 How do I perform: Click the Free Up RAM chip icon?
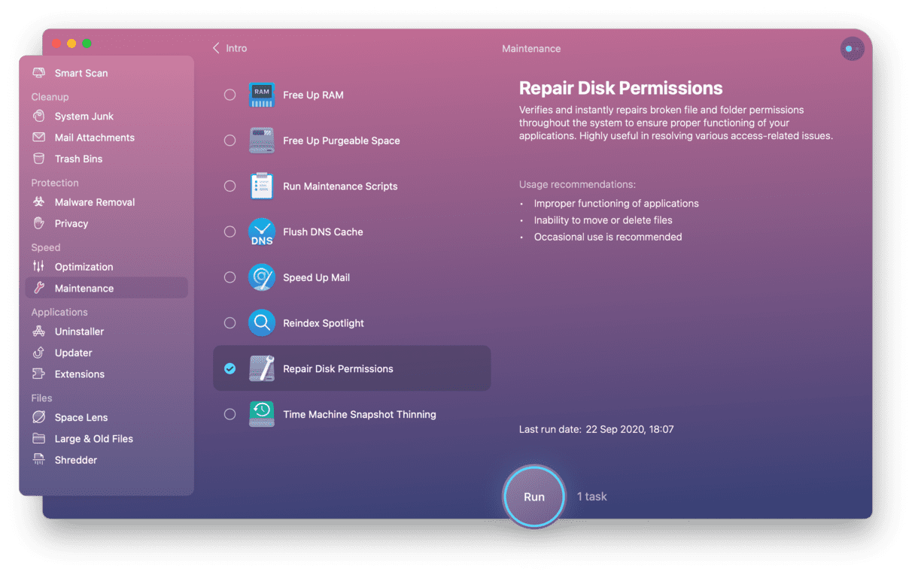pyautogui.click(x=262, y=95)
